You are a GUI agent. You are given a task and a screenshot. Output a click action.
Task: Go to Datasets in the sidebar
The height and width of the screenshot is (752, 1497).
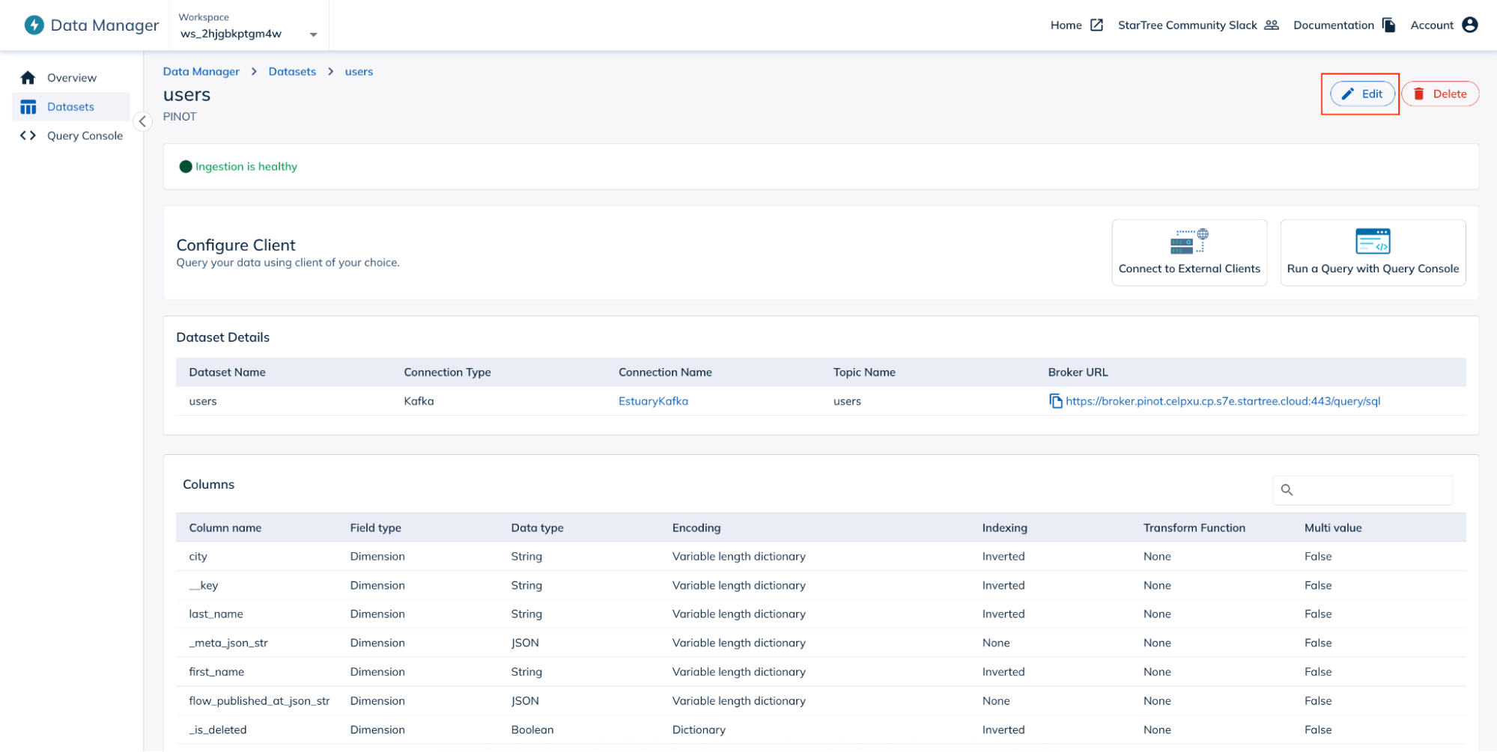point(71,107)
